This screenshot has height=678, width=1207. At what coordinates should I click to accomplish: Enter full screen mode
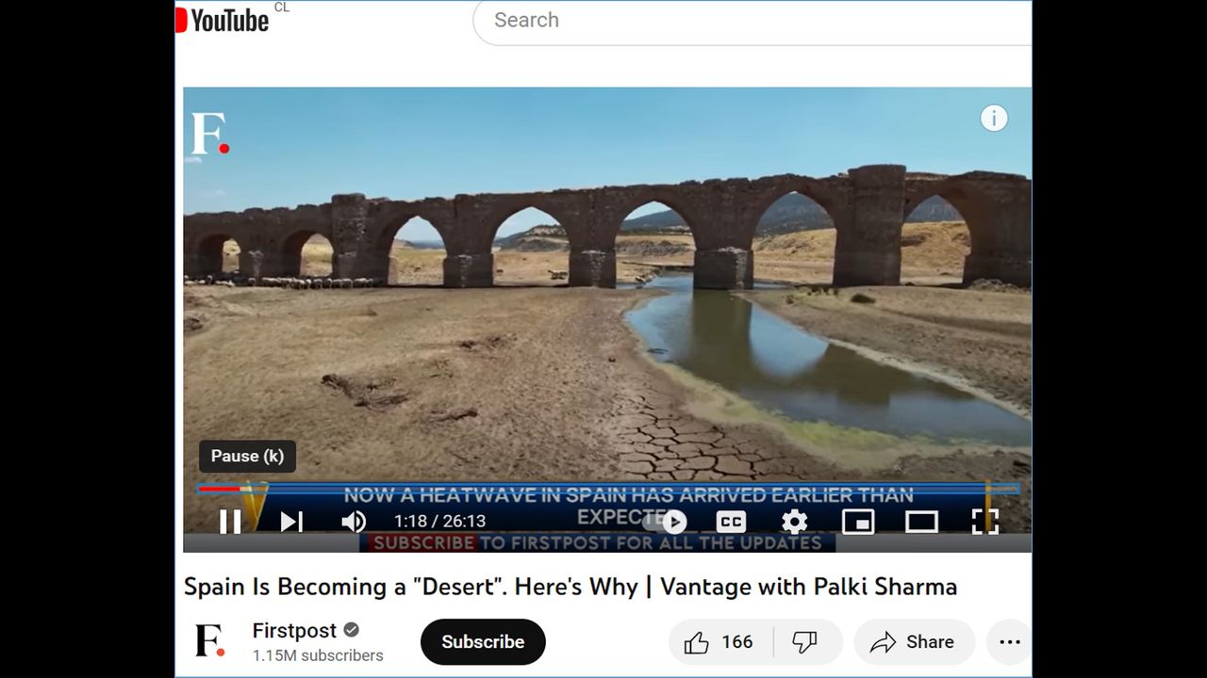pos(984,522)
